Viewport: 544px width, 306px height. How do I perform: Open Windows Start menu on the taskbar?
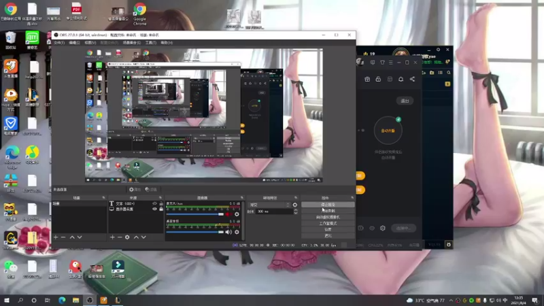[7, 301]
